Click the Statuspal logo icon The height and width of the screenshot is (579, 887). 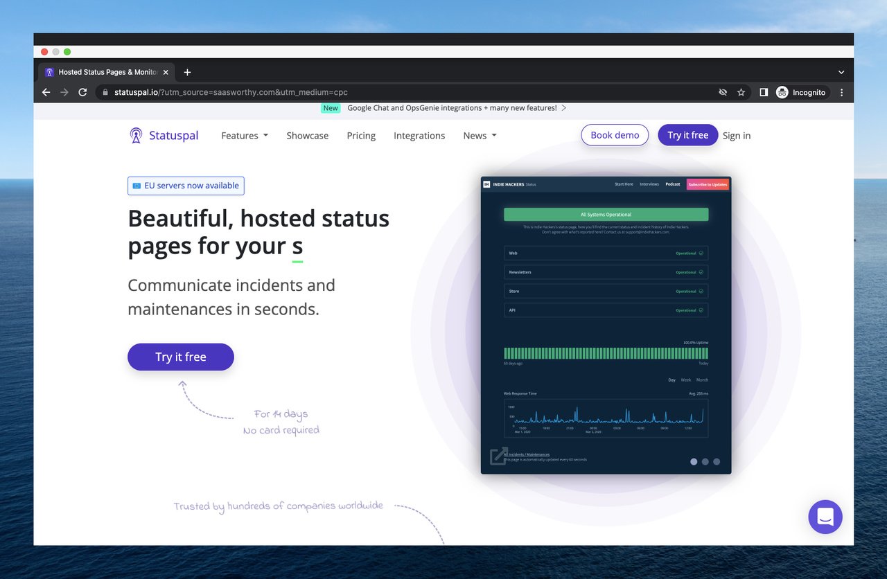pyautogui.click(x=136, y=136)
